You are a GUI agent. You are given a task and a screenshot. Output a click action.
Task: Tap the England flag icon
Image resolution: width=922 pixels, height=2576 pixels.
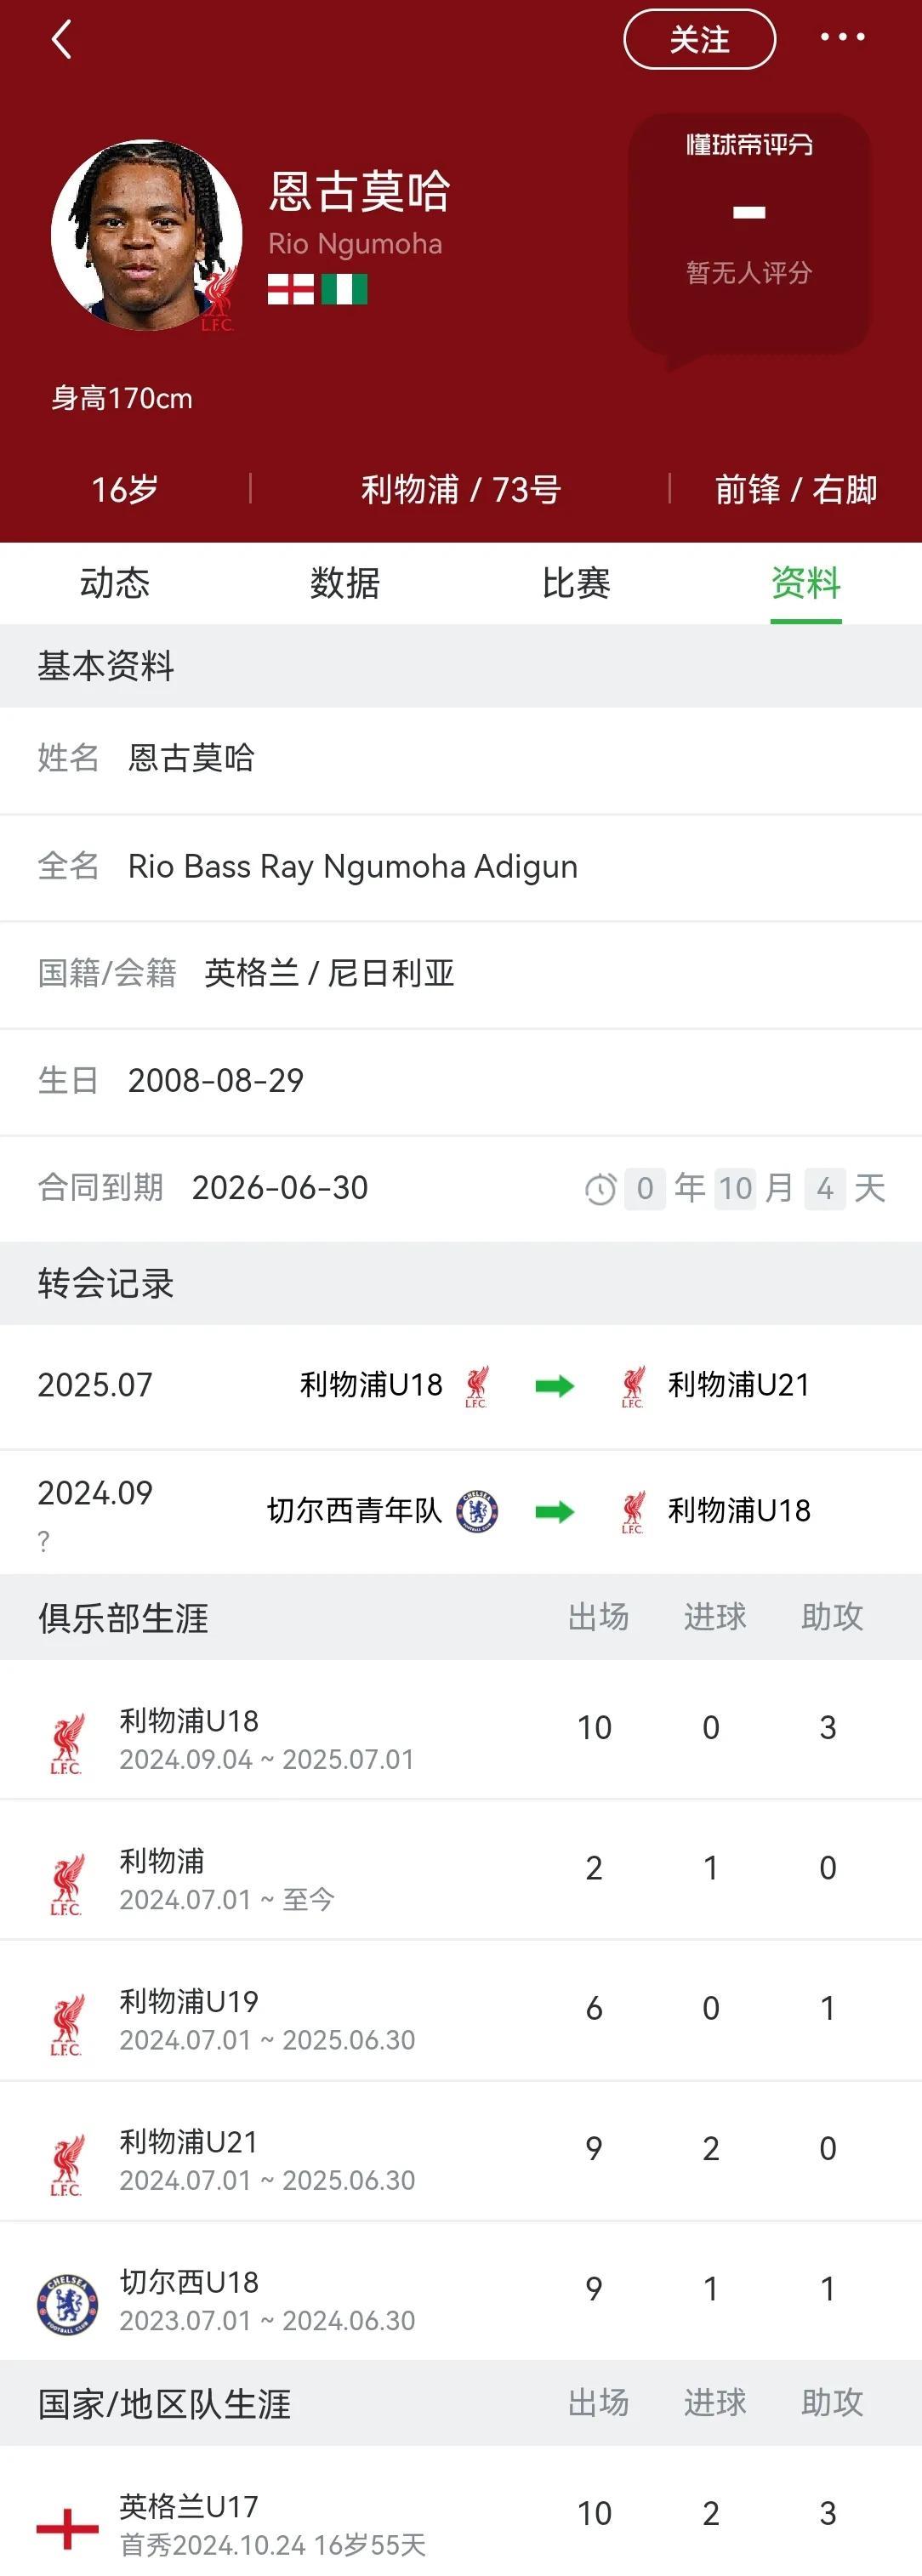291,289
